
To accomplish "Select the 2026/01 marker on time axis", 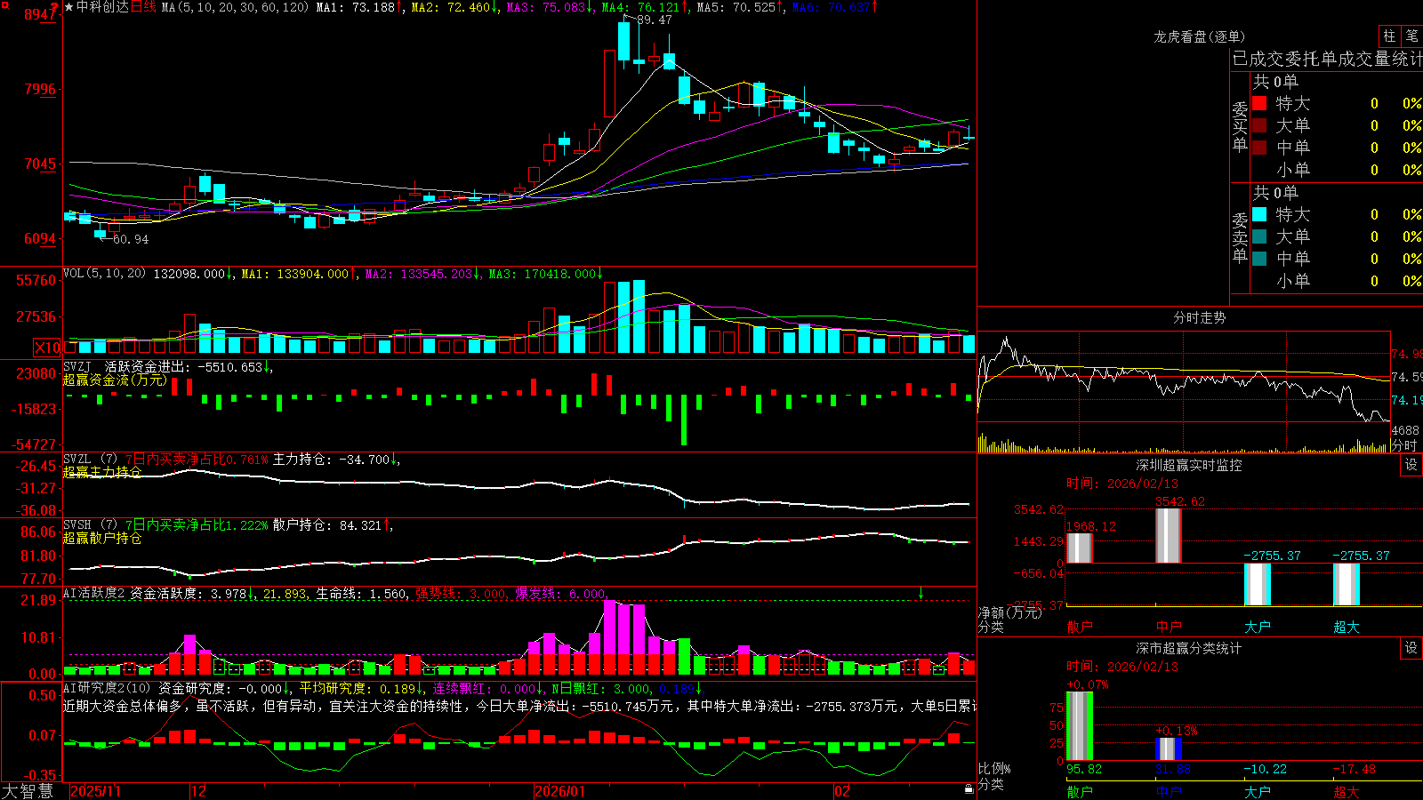I will 559,791.
